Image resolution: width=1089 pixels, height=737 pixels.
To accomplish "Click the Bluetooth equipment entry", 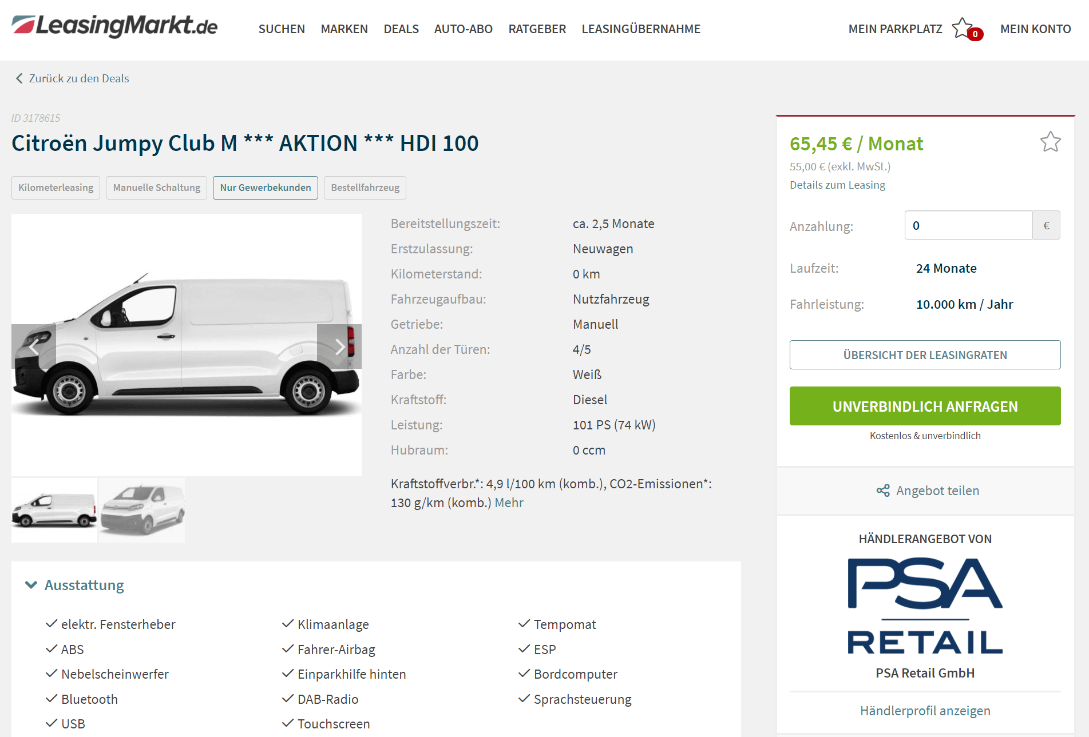I will 89,699.
